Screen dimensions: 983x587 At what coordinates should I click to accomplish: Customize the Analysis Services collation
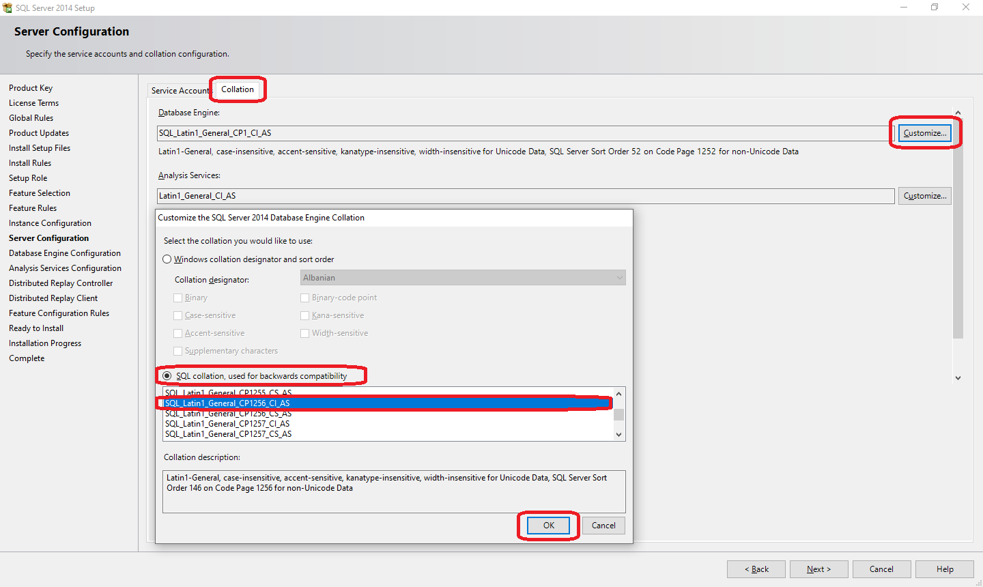925,196
